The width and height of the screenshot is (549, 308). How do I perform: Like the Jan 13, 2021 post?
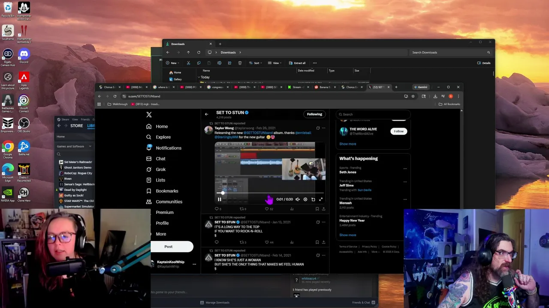(x=268, y=242)
